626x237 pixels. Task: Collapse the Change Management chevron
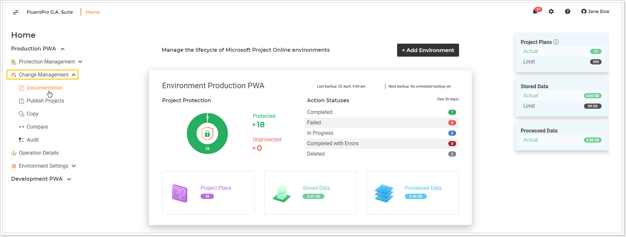tap(74, 75)
